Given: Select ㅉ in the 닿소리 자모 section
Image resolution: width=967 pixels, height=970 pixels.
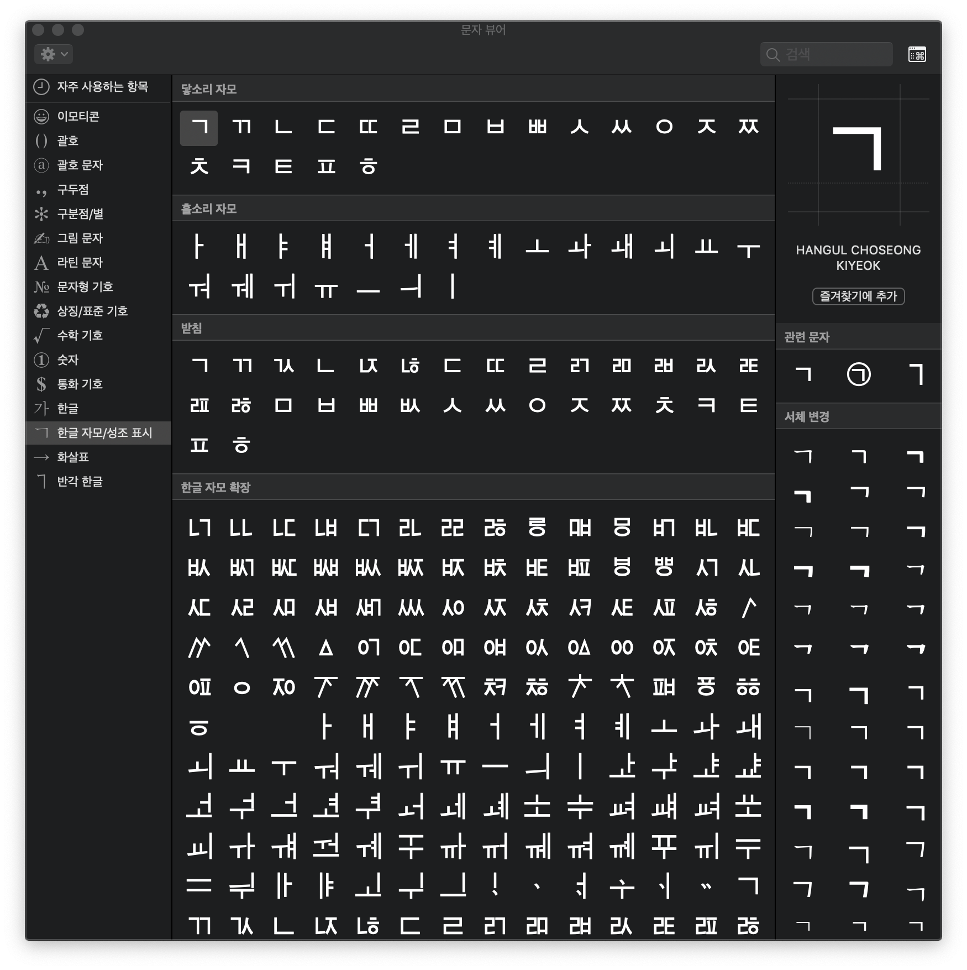Looking at the screenshot, I should pyautogui.click(x=748, y=128).
